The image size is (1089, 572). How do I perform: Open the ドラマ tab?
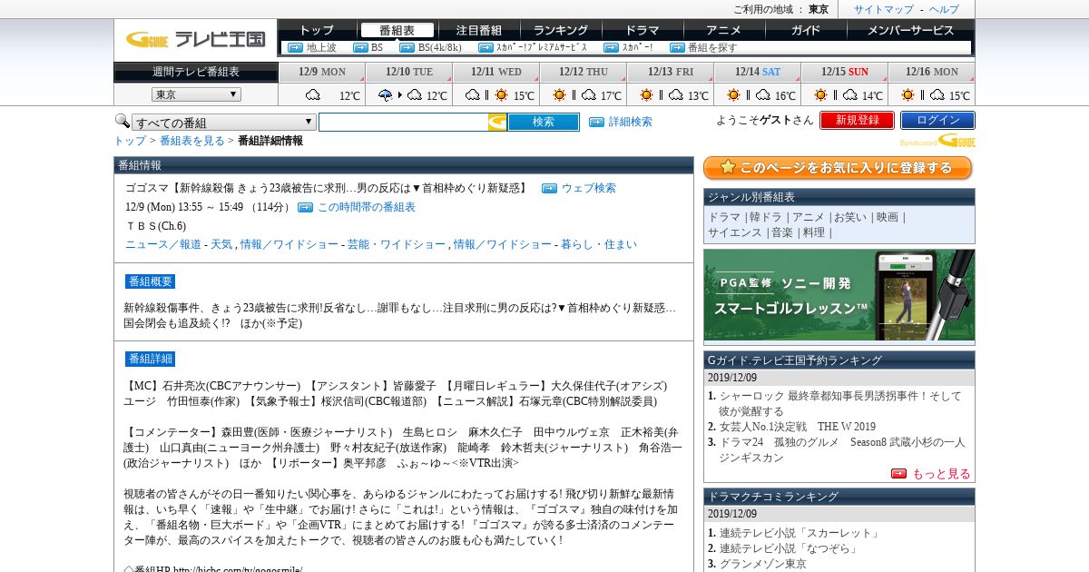coord(643,30)
